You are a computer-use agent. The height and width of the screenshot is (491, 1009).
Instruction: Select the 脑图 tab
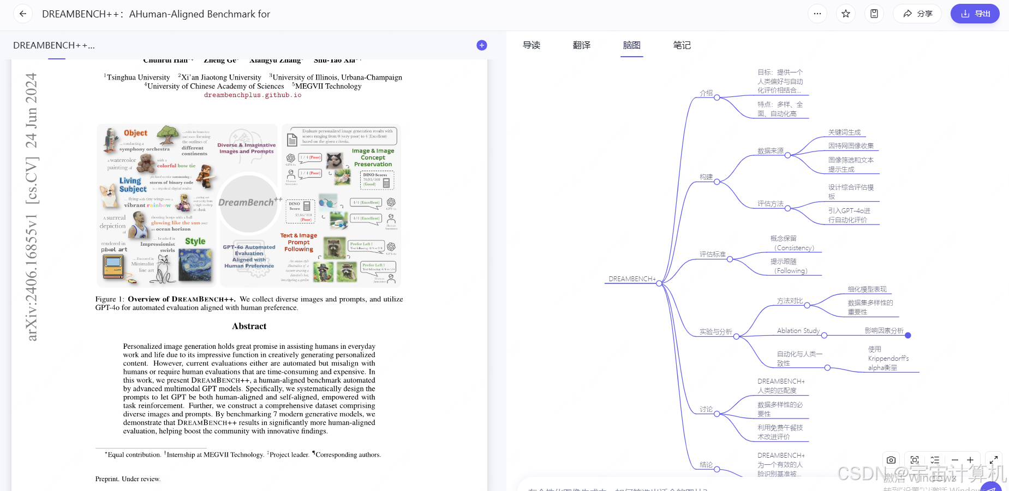click(632, 45)
